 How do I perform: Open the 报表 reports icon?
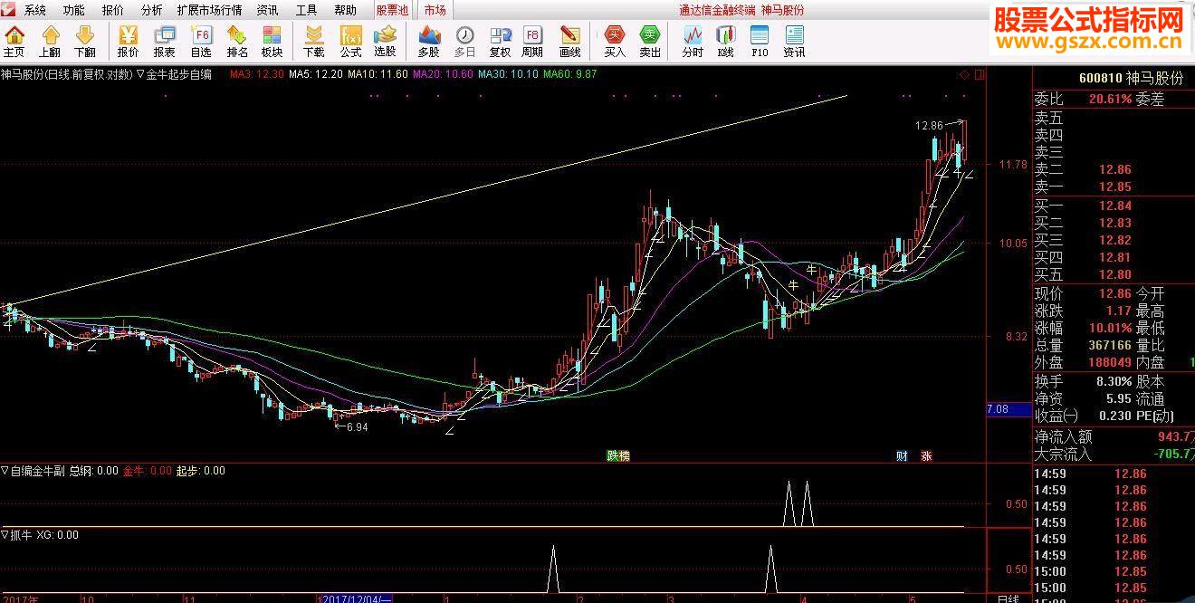(x=164, y=42)
